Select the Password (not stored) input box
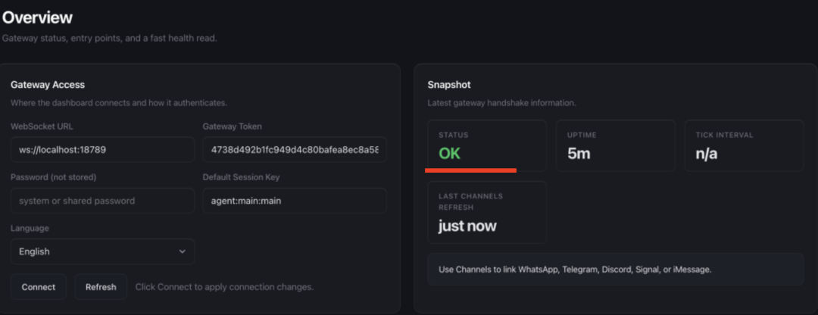This screenshot has width=818, height=315. (102, 201)
